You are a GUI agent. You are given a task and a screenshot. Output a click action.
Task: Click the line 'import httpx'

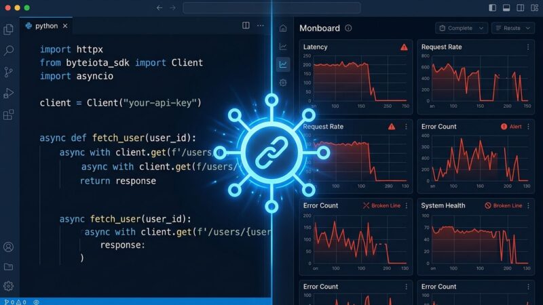click(71, 49)
